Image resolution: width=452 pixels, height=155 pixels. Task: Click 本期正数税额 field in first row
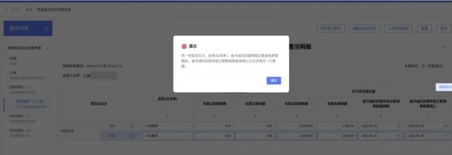255,126
